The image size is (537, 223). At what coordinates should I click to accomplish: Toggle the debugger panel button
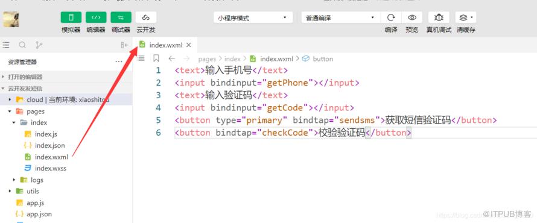click(121, 17)
